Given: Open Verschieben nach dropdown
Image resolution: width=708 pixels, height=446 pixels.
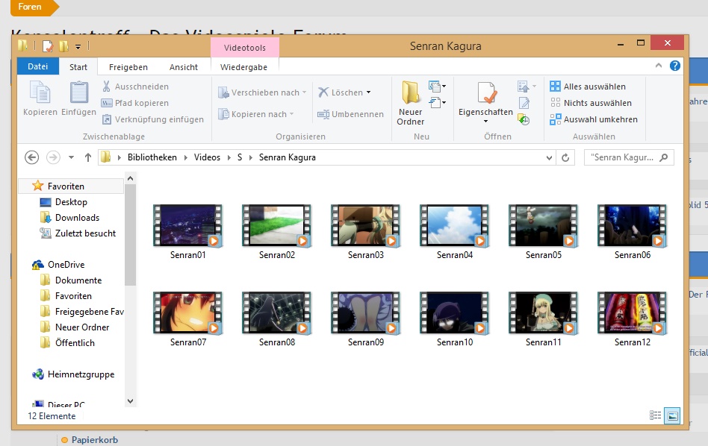Looking at the screenshot, I should [x=262, y=92].
